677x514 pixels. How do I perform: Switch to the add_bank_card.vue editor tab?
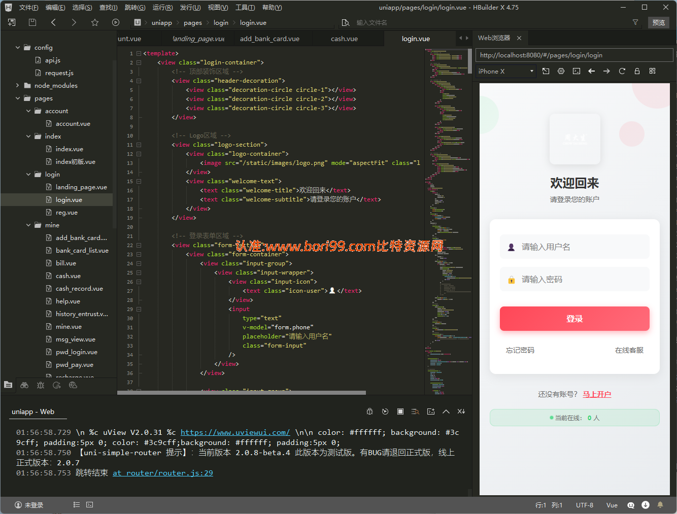point(269,39)
